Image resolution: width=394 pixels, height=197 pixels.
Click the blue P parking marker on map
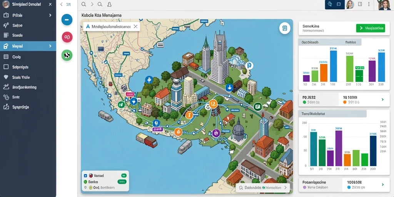249,66
